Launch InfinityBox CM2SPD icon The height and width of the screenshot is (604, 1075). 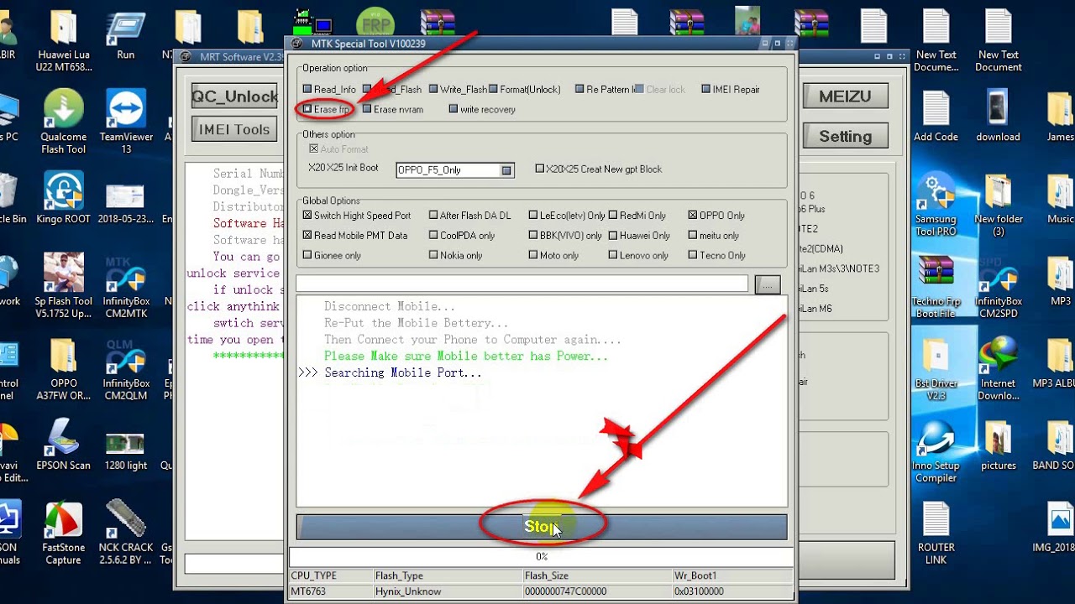point(998,286)
